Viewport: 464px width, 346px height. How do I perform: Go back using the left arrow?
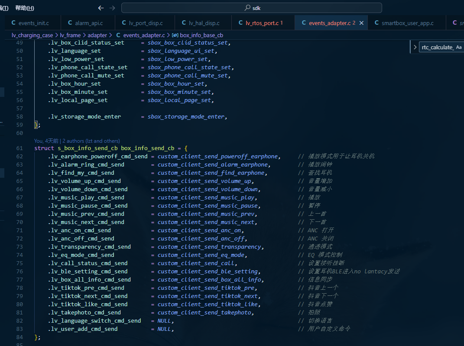click(x=101, y=8)
